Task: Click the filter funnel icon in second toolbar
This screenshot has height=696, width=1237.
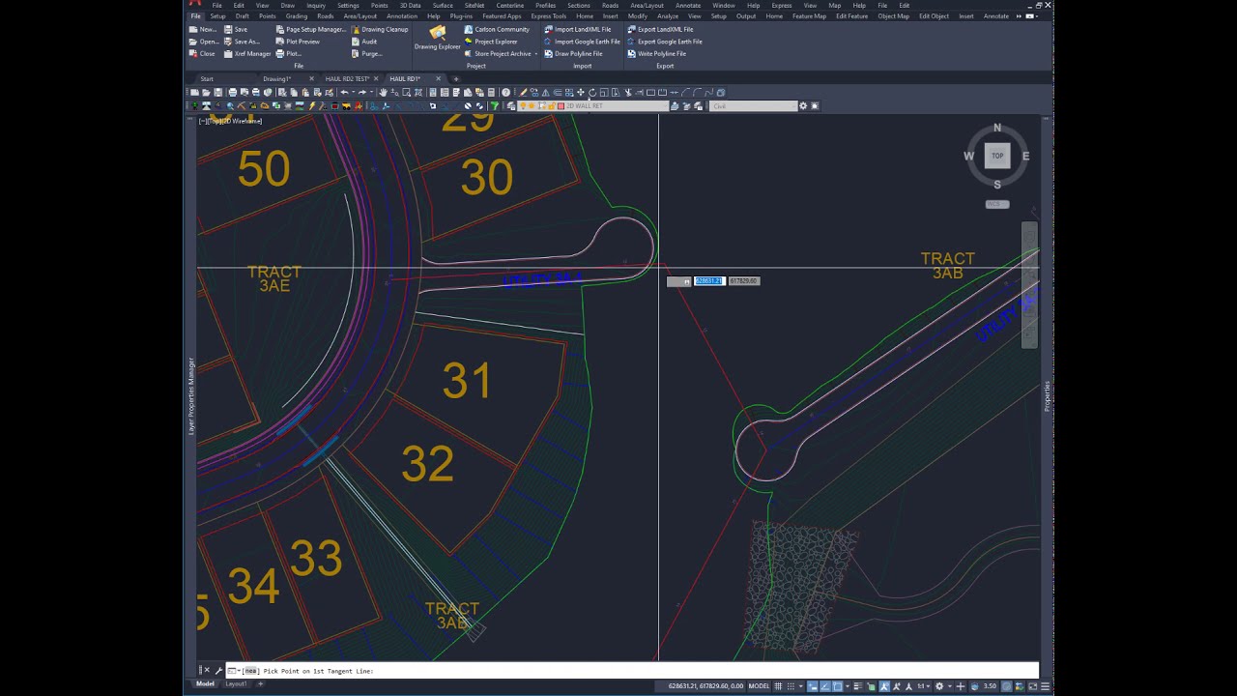Action: [x=494, y=106]
